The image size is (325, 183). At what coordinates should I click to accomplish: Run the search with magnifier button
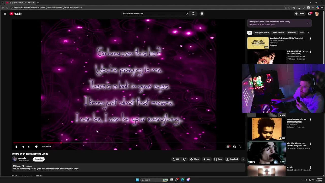click(193, 14)
